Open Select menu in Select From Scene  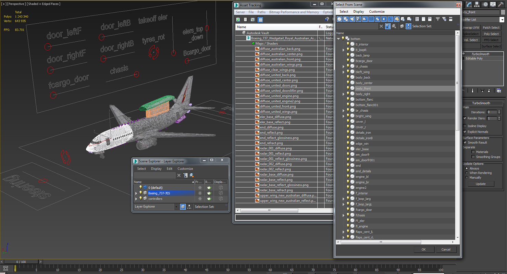[344, 12]
